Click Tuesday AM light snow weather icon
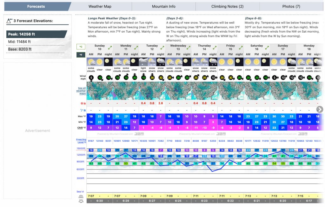 pos(143,62)
